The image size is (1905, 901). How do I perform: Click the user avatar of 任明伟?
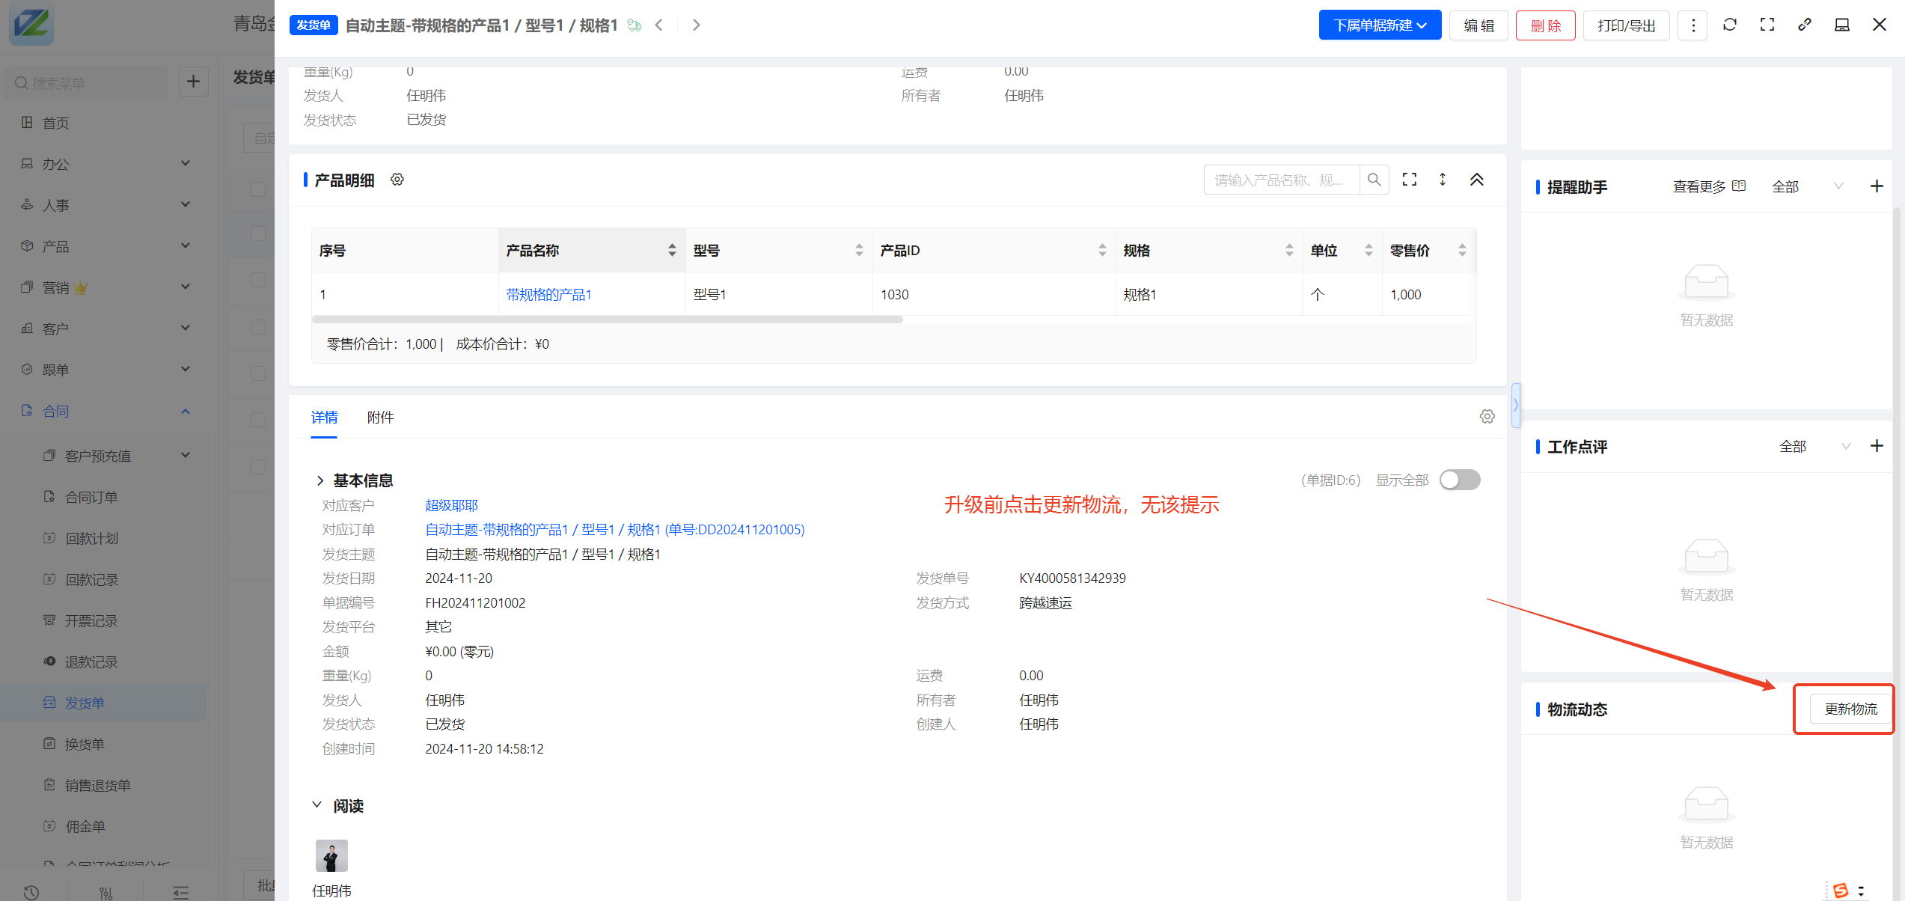coord(331,855)
